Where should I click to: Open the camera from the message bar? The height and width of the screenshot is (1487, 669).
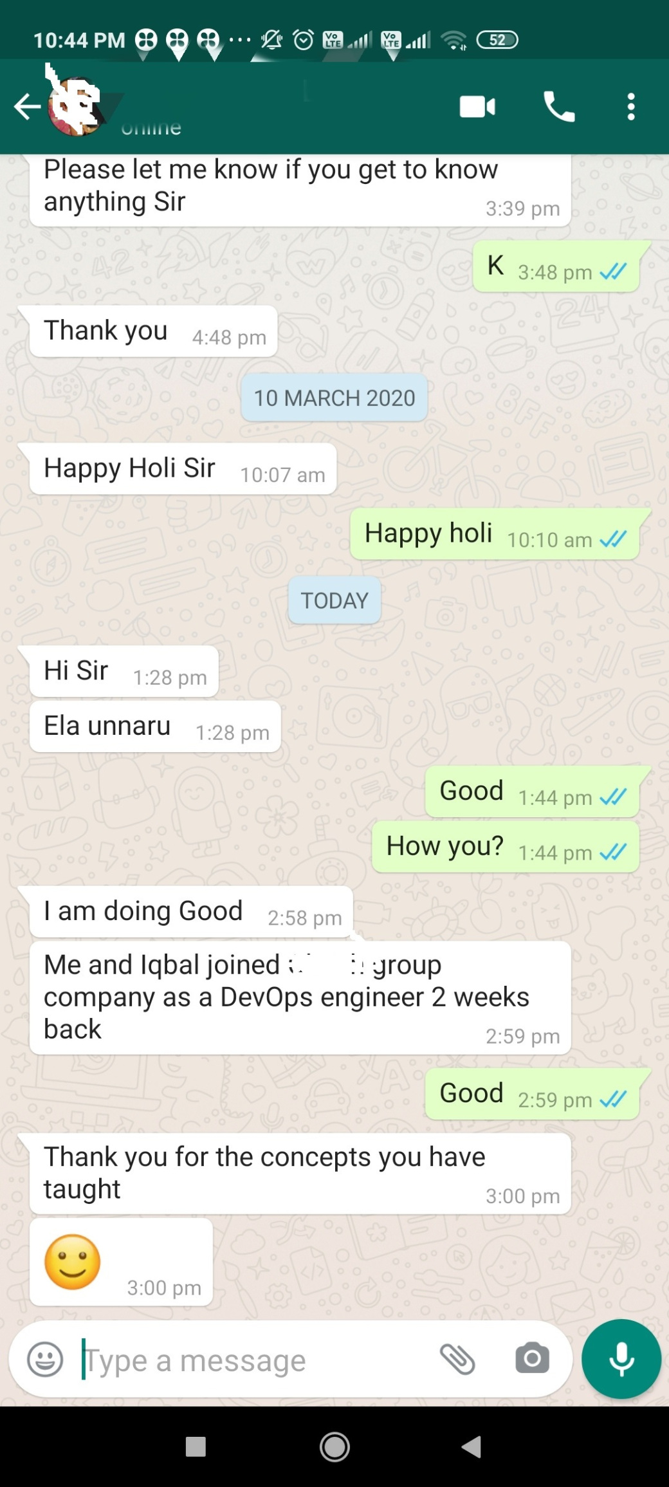[x=532, y=1359]
